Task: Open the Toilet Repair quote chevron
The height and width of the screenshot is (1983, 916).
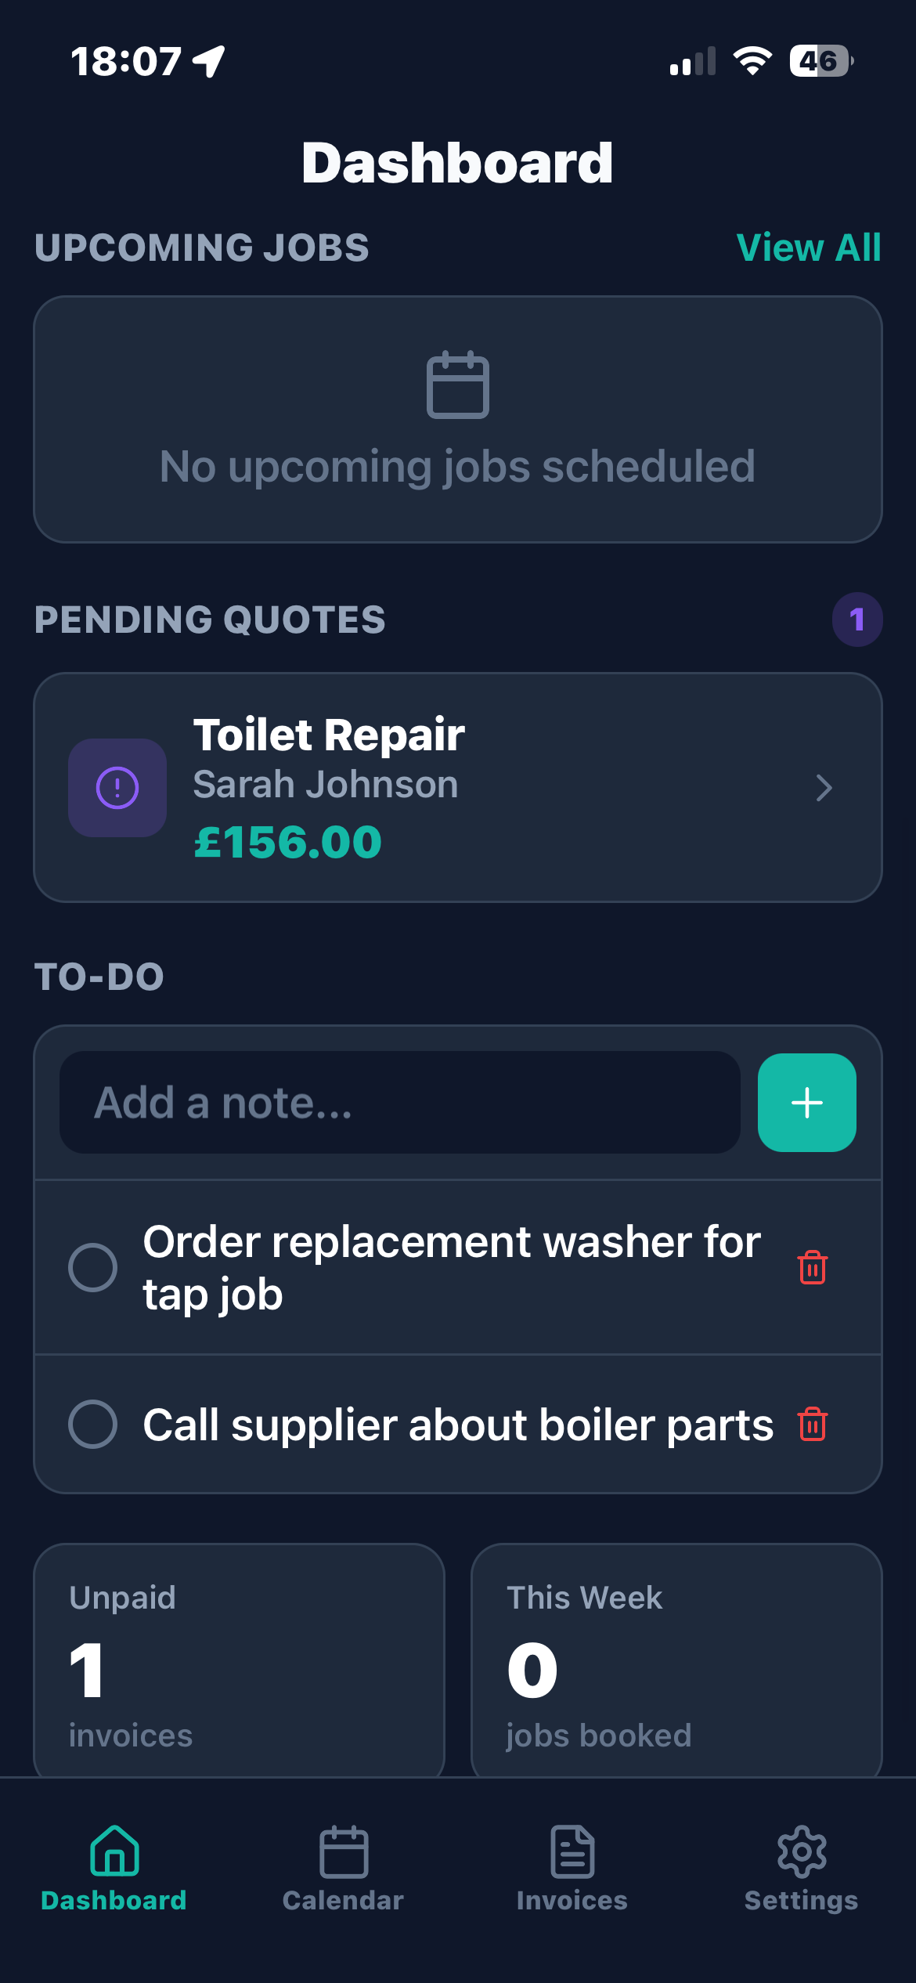Action: [823, 787]
